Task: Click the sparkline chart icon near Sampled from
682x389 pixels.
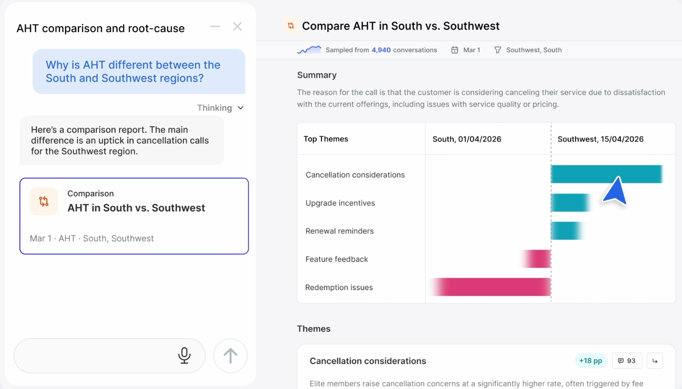Action: pyautogui.click(x=309, y=50)
